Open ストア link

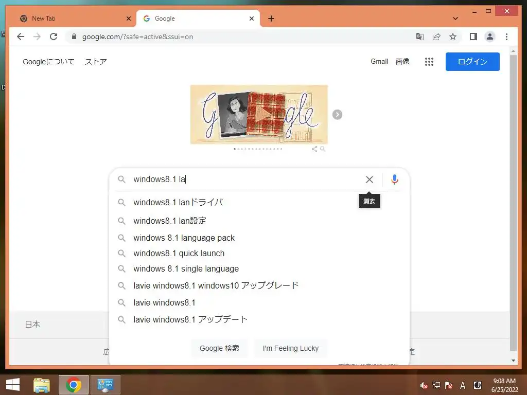point(96,62)
